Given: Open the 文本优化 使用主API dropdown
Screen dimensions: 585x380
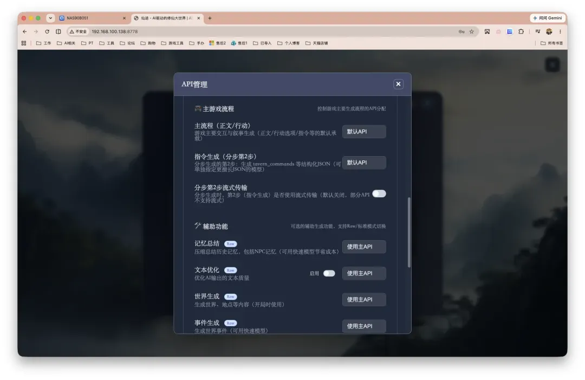Looking at the screenshot, I should [364, 273].
